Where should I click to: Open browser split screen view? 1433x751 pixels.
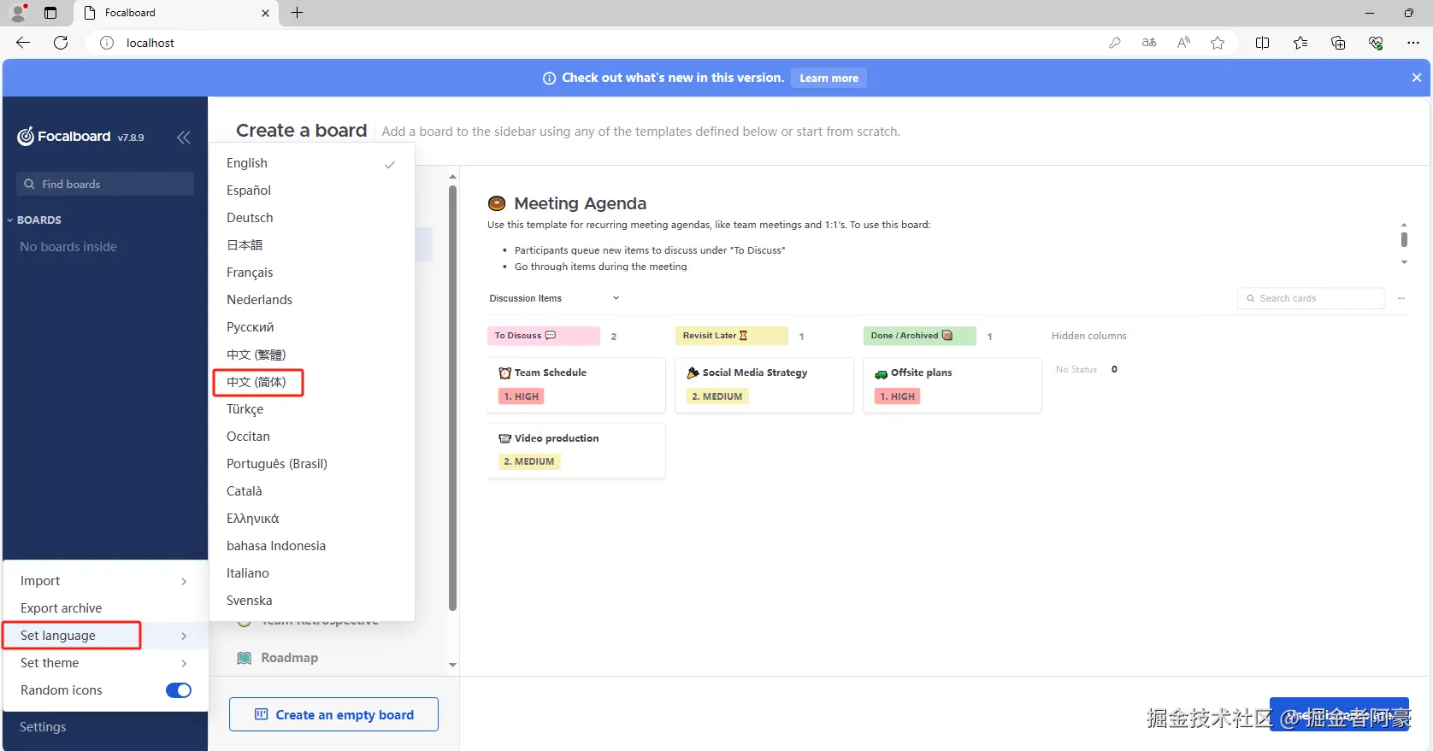click(1262, 43)
